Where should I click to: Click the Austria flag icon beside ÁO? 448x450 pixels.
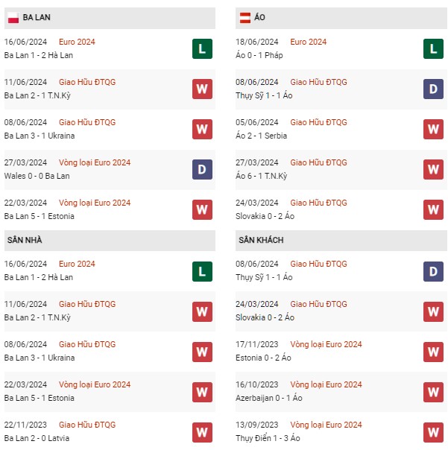[x=244, y=17]
